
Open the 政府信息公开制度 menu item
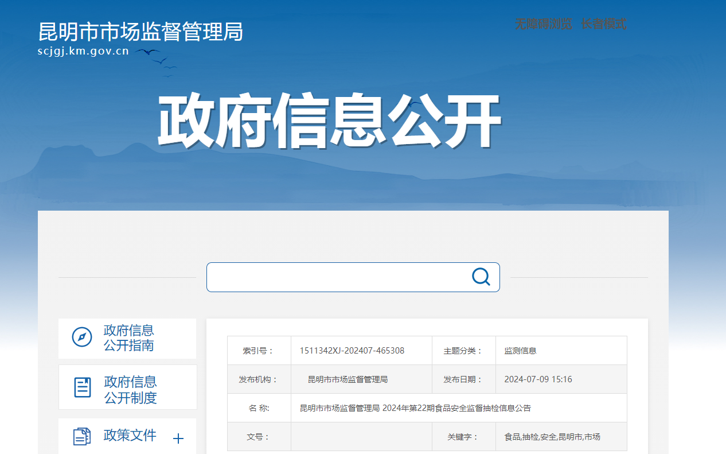[127, 387]
